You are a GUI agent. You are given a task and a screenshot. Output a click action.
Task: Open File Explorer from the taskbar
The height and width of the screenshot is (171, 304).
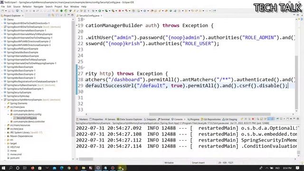(x=84, y=168)
